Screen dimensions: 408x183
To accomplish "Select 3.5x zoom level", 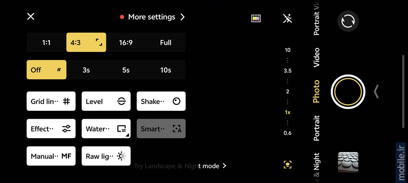I will pos(287,71).
